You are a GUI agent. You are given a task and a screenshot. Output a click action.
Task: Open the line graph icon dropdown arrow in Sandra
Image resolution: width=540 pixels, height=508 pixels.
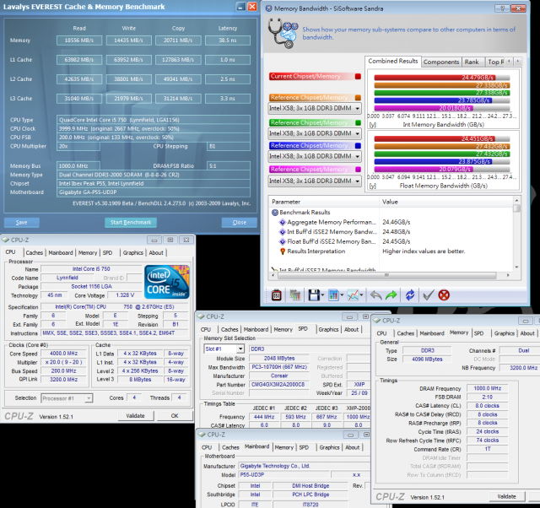361,295
